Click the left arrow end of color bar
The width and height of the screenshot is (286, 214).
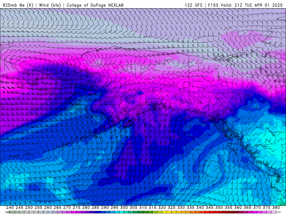(x=7, y=212)
